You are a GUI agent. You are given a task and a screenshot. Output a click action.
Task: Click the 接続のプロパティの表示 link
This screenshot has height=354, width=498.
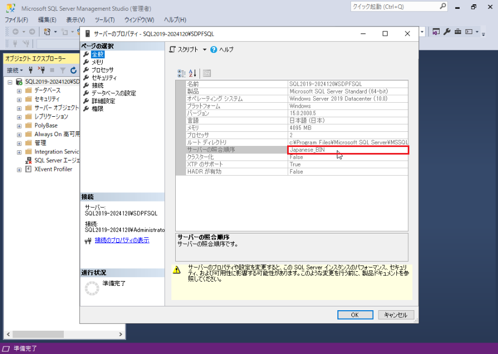122,240
